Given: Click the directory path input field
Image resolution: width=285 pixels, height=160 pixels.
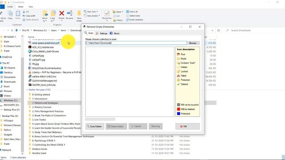Looking at the screenshot, I should point(136,43).
